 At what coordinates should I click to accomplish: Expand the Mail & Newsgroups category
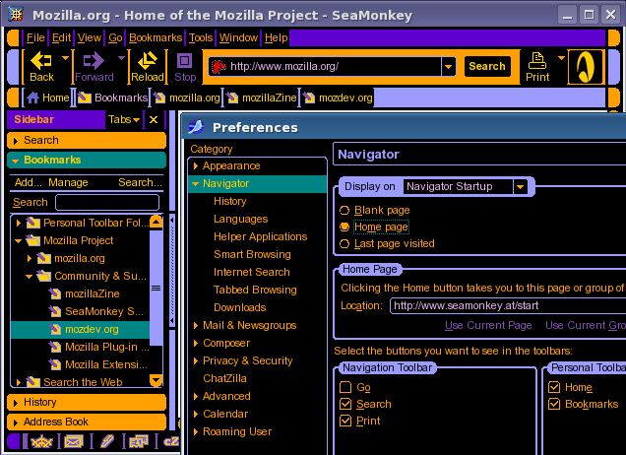pyautogui.click(x=196, y=326)
